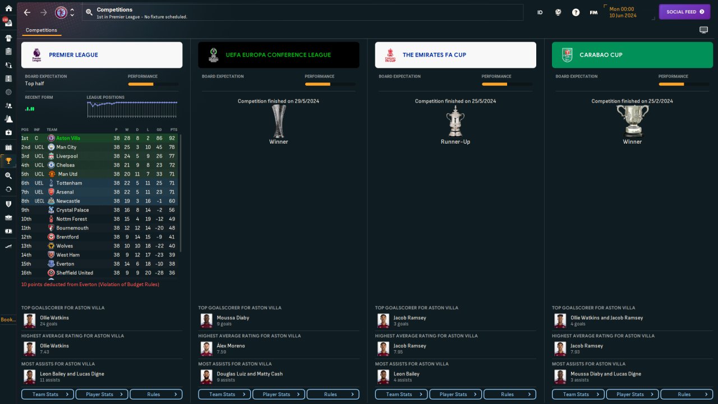Viewport: 718px width, 404px height.
Task: Click the Conference League winner trophy image
Action: pos(278,121)
